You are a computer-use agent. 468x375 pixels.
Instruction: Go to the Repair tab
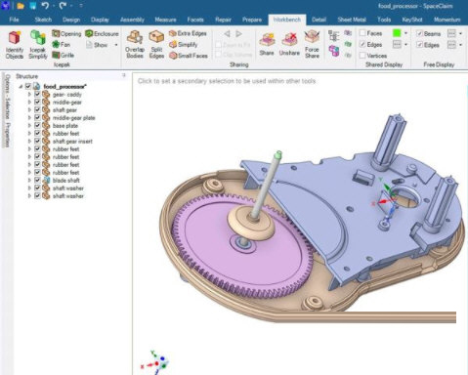(x=223, y=20)
